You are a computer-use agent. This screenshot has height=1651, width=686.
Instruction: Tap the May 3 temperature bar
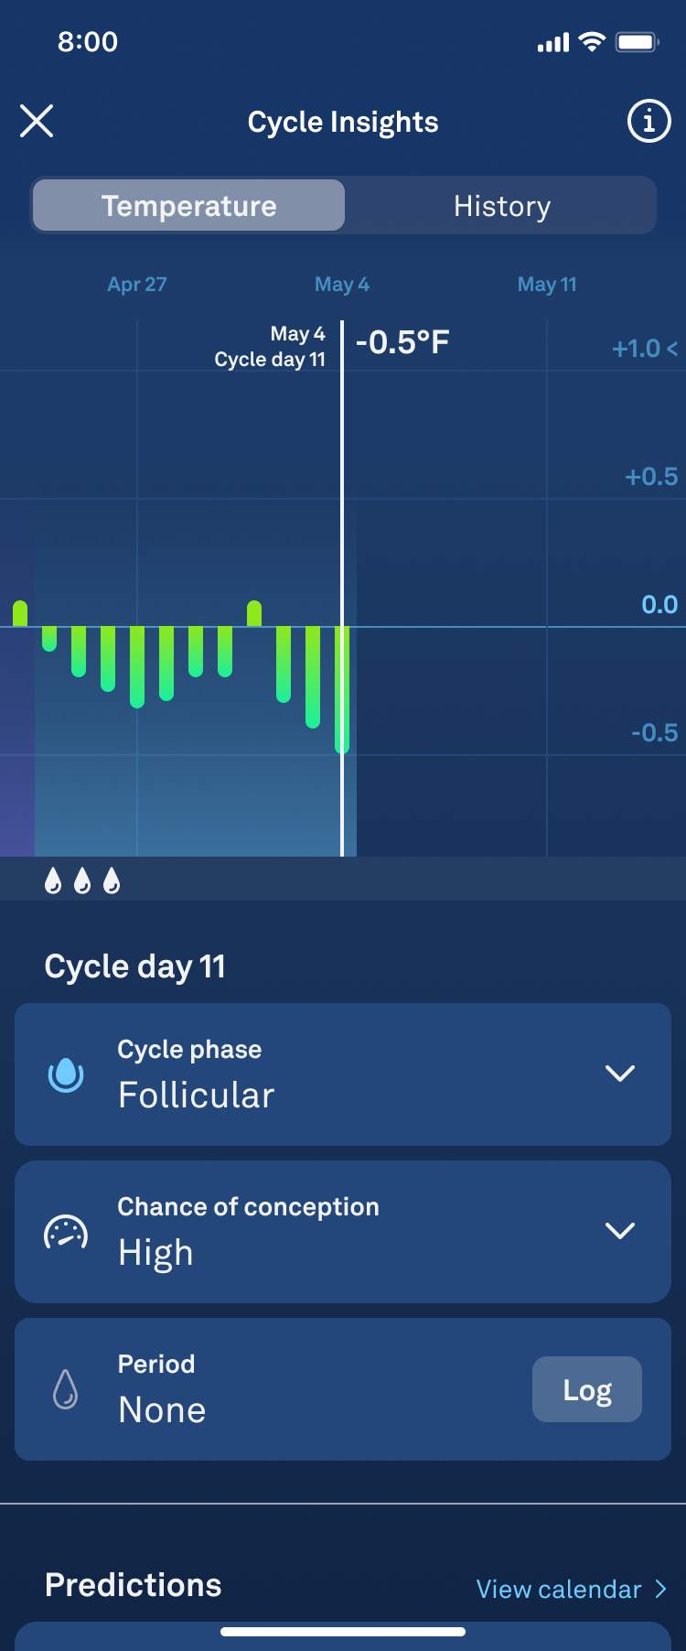coord(313,677)
